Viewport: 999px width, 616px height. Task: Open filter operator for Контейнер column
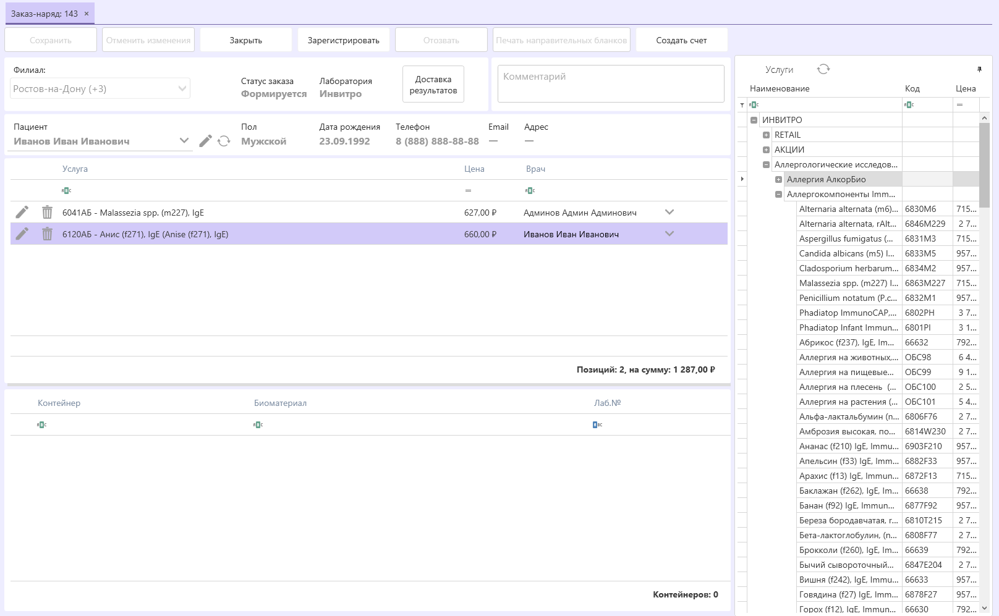coord(41,424)
